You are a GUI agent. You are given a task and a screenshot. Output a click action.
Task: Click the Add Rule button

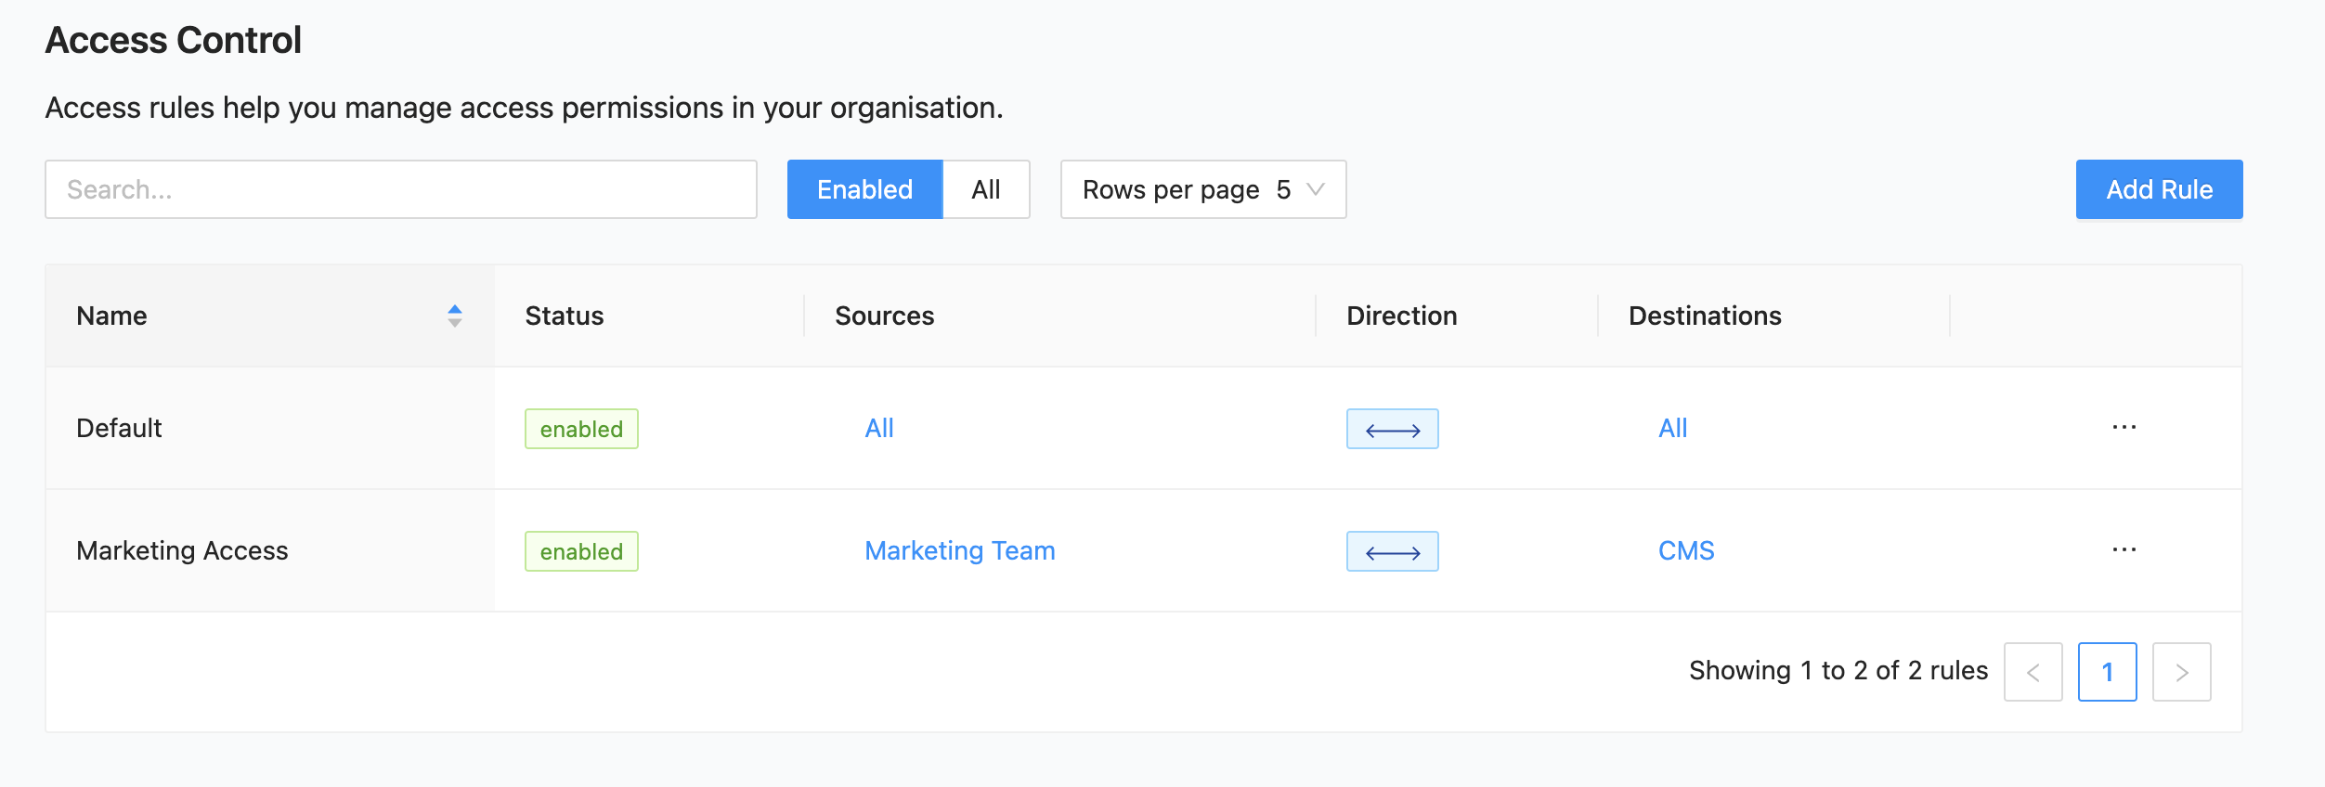[2159, 190]
